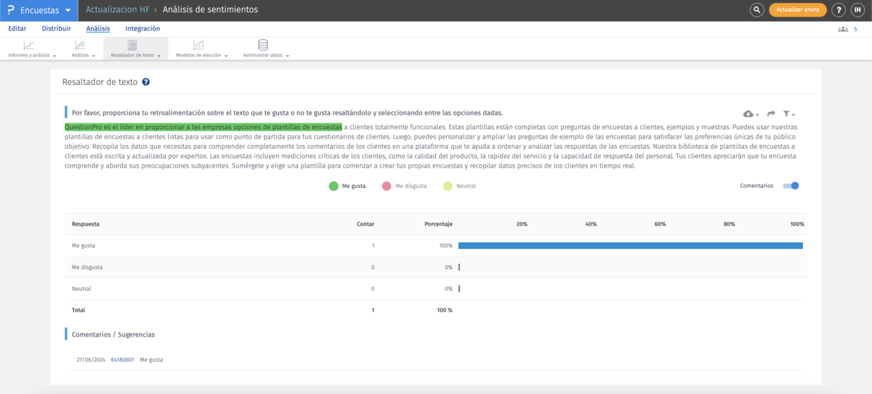The height and width of the screenshot is (394, 872).
Task: Open response ID 64180601 link
Action: pos(122,360)
